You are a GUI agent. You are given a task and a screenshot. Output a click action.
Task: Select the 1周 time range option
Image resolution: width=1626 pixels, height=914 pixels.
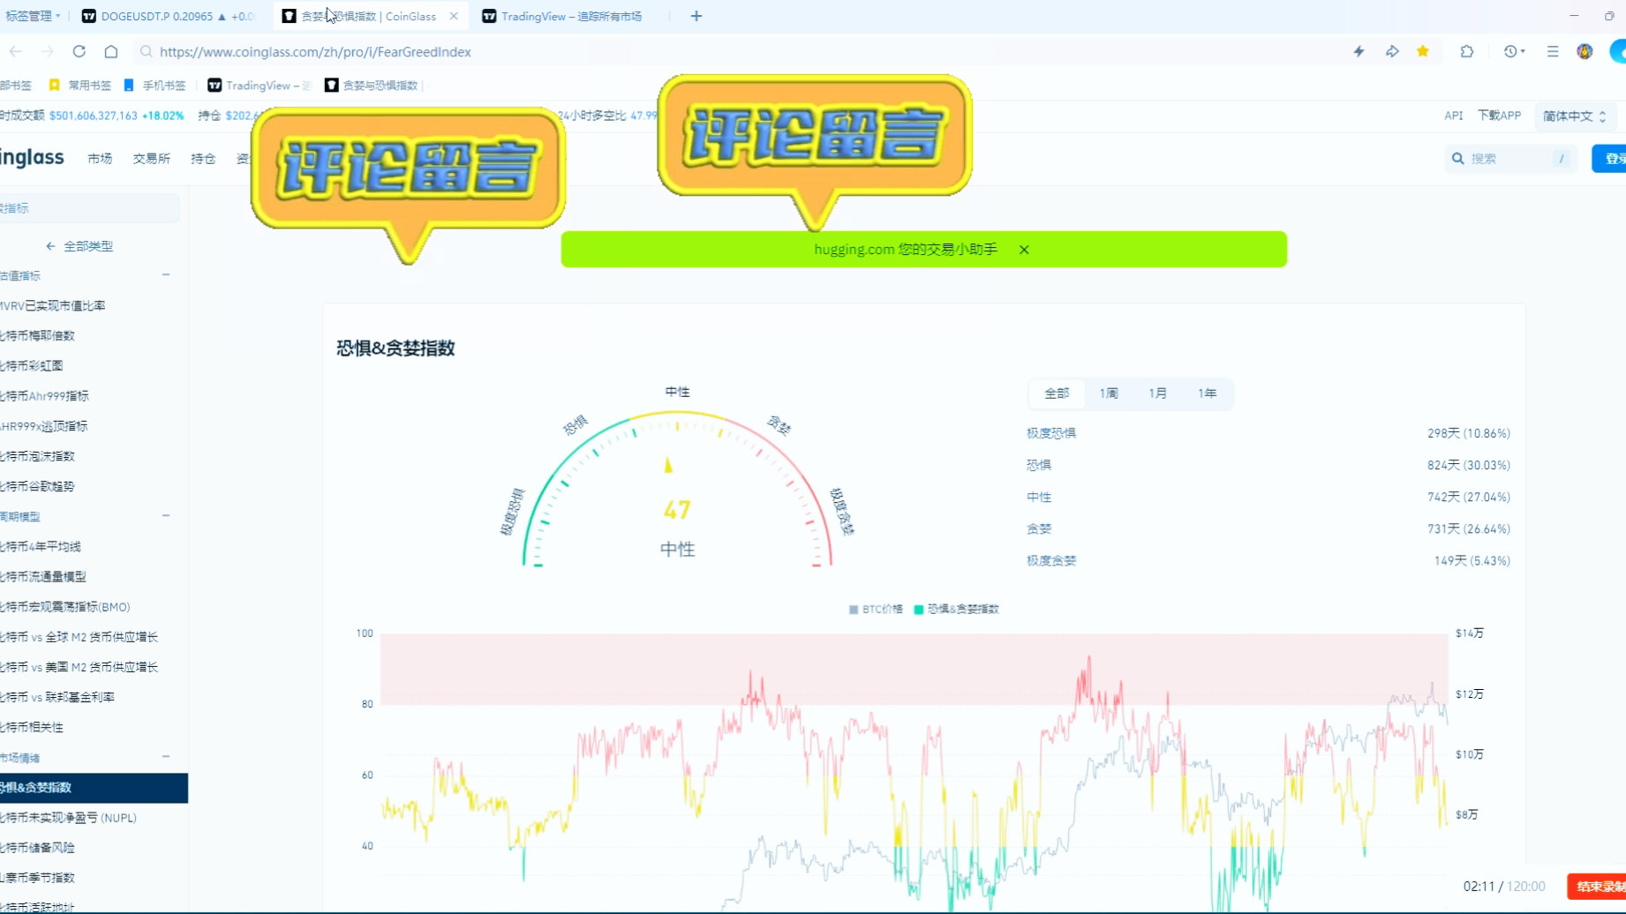pos(1108,393)
